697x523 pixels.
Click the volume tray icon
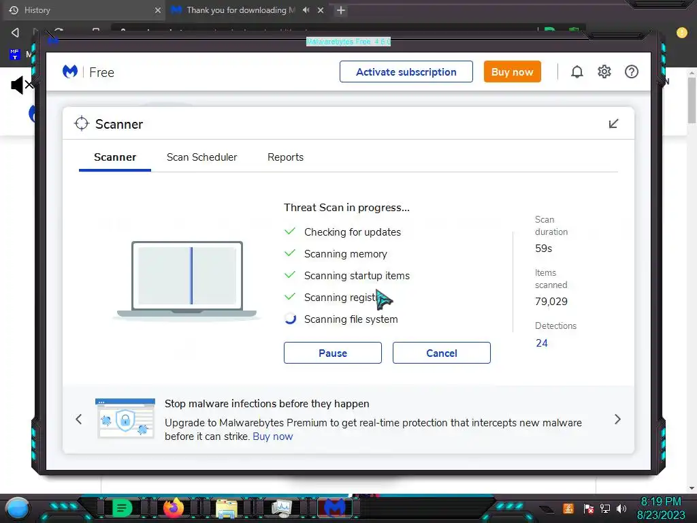click(x=621, y=508)
